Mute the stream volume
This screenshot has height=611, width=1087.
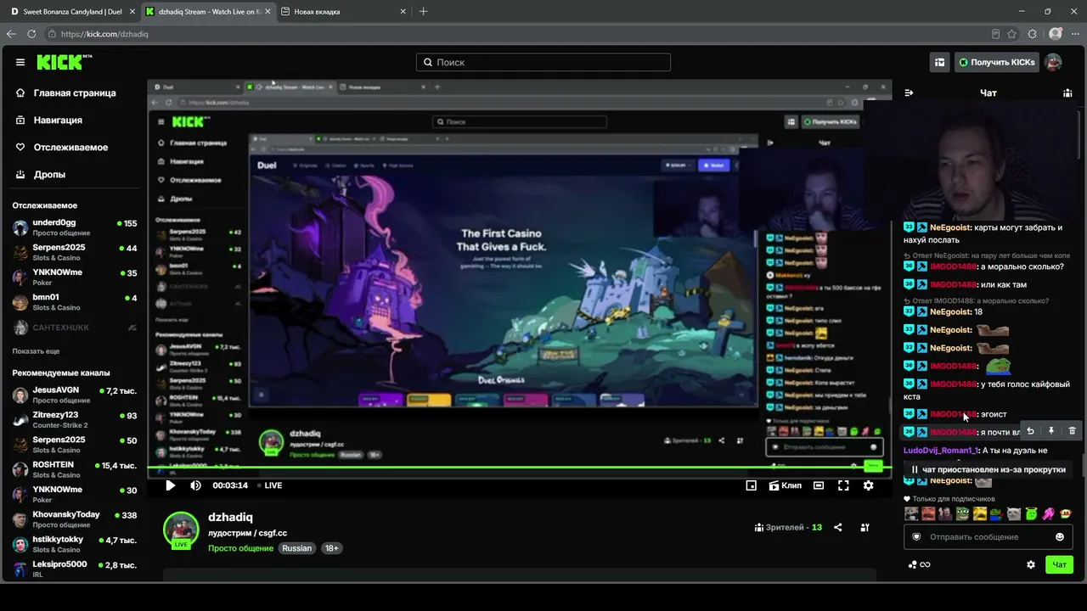coord(195,485)
